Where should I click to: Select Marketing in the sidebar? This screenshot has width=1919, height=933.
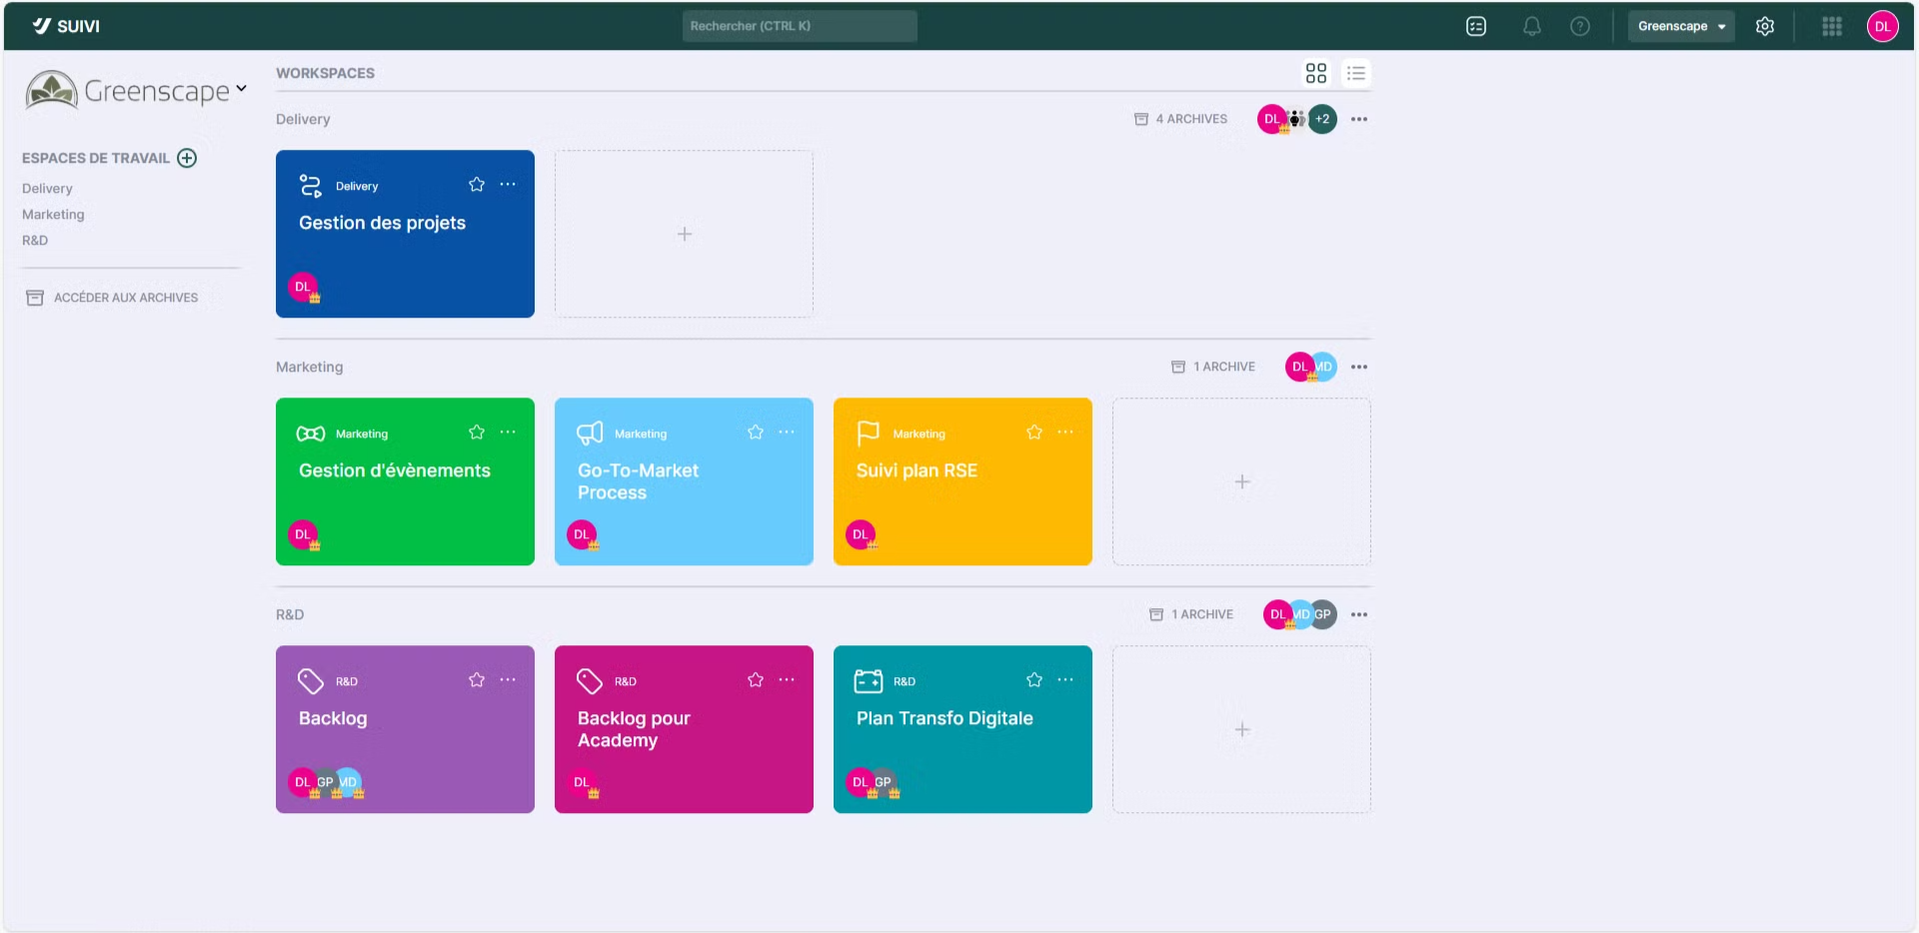pos(53,215)
